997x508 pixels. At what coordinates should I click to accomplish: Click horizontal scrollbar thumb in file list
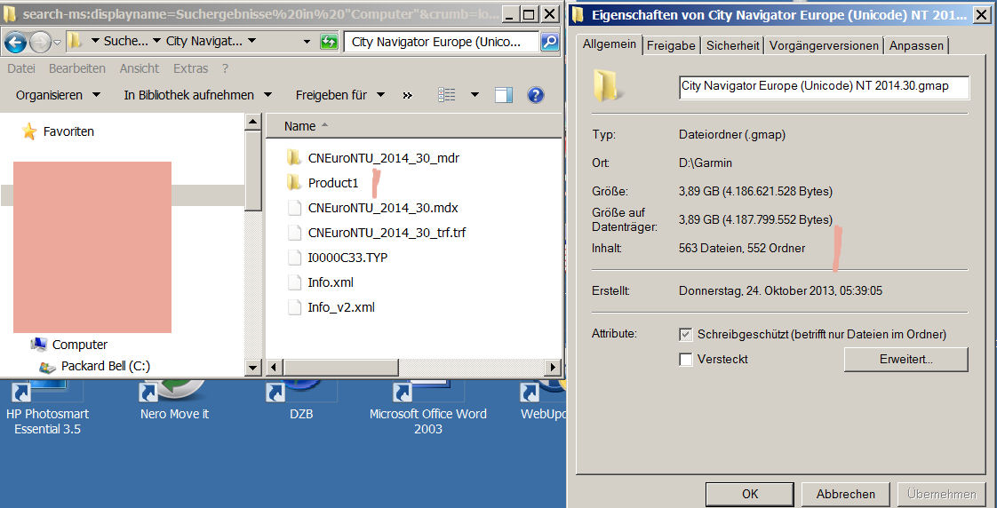[341, 367]
